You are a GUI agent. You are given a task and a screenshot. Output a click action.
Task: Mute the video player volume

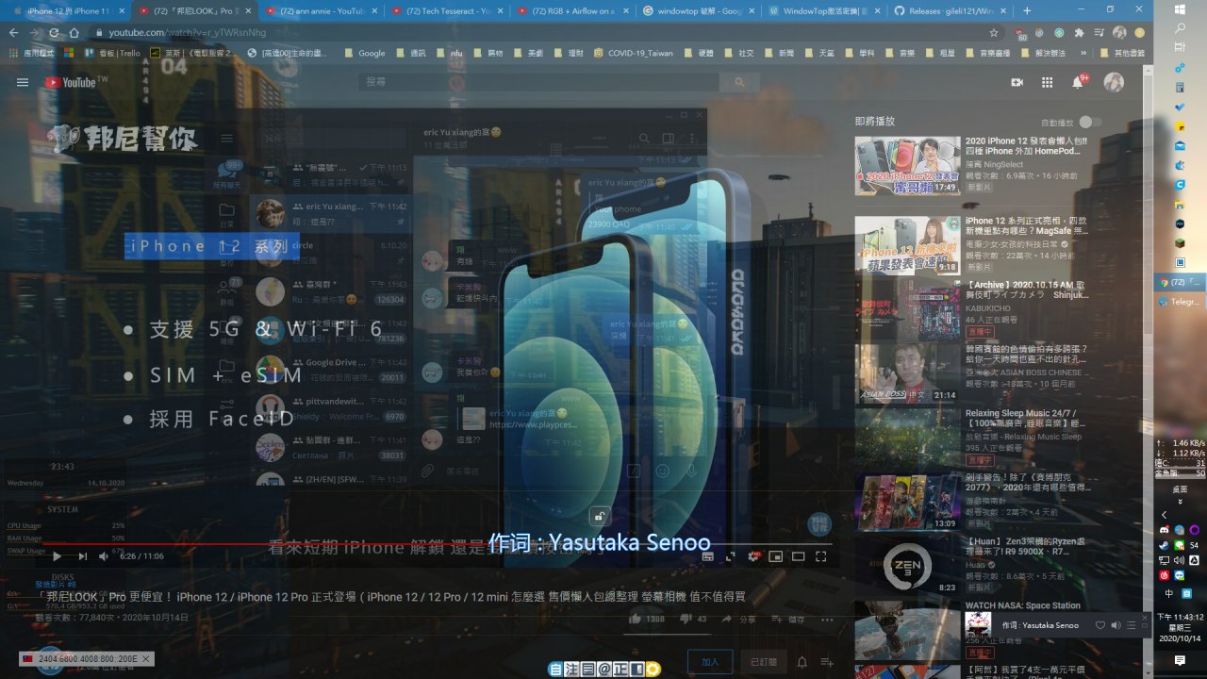coord(104,556)
